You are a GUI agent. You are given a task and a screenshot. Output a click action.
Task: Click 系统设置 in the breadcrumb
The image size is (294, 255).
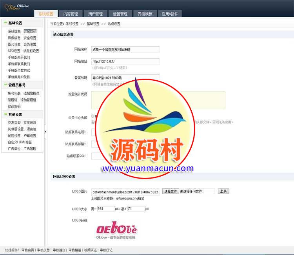(x=72, y=24)
